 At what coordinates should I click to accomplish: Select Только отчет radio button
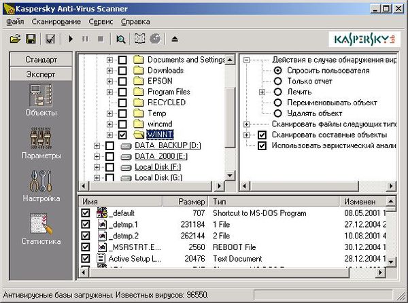tap(277, 81)
